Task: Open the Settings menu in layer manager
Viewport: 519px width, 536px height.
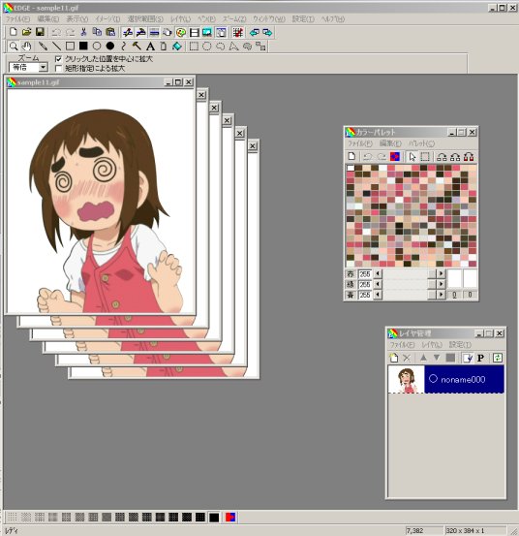Action: click(460, 345)
